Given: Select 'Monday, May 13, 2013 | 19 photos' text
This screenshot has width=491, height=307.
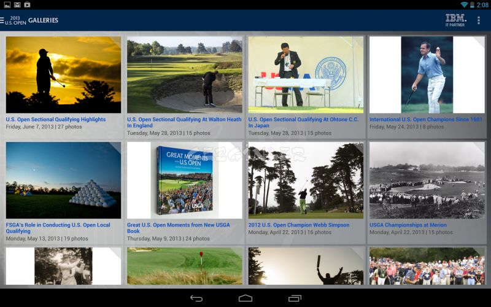Looking at the screenshot, I should coord(47,239).
